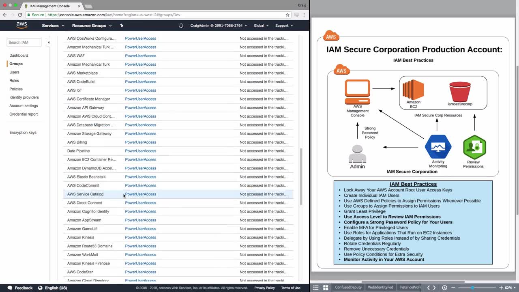Click PowerUserAccess link for AWS Billing
519x292 pixels.
coord(140,142)
